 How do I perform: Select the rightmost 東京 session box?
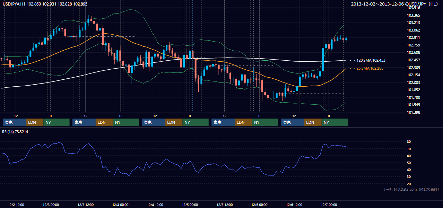point(293,122)
